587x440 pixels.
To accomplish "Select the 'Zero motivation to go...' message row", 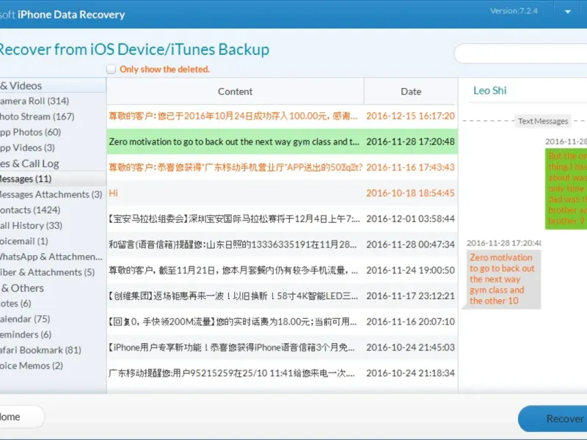I will click(282, 142).
